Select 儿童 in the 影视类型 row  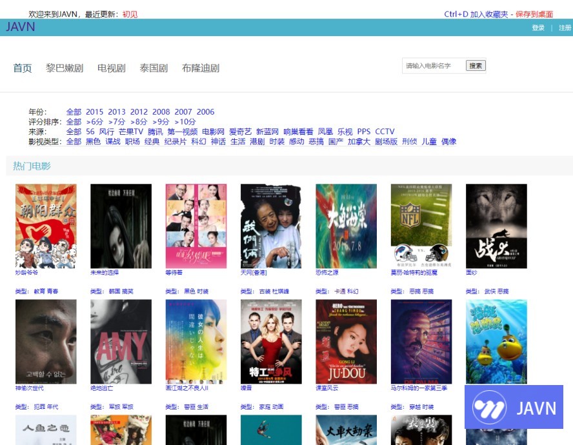tap(429, 141)
